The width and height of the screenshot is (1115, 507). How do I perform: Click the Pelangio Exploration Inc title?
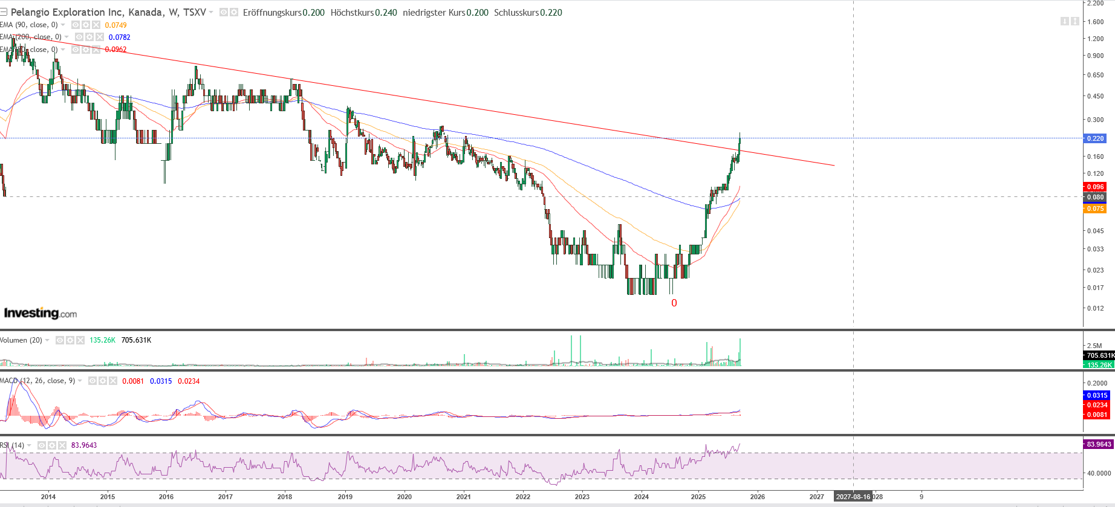pyautogui.click(x=67, y=12)
